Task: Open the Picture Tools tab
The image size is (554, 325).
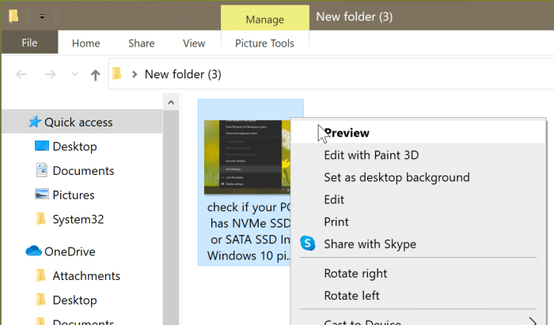Action: (264, 43)
